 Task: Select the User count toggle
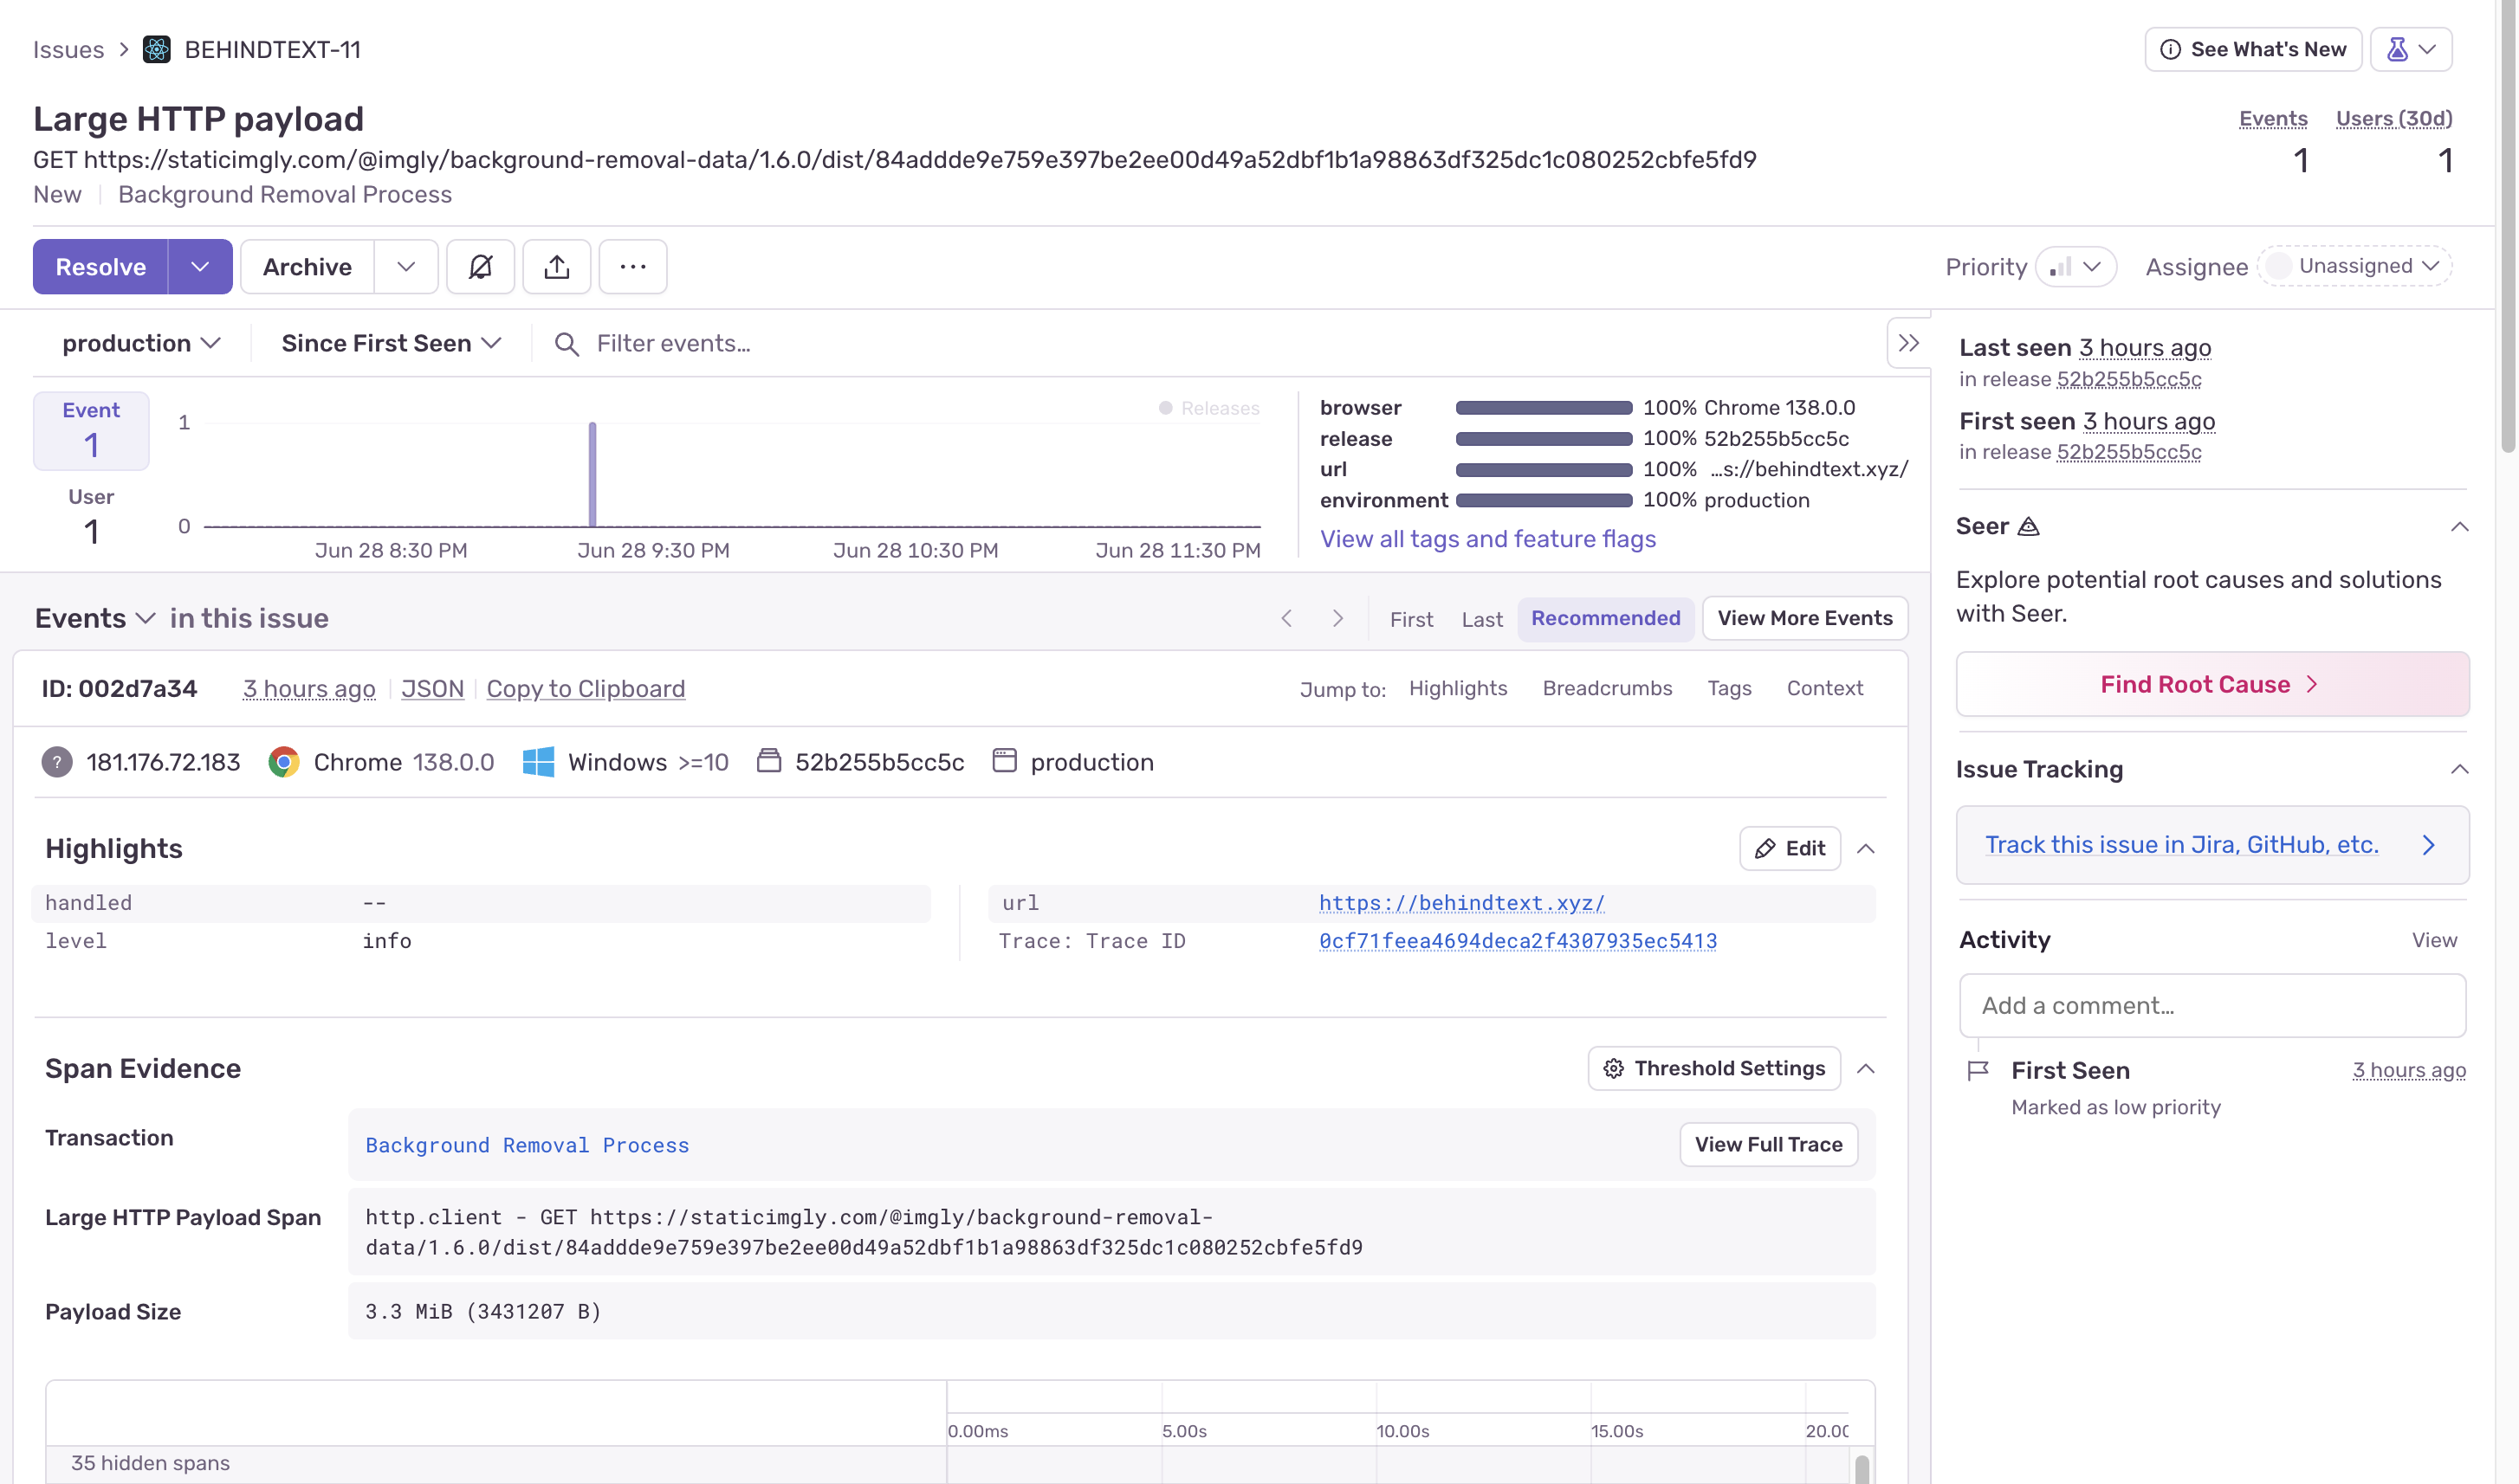coord(91,516)
